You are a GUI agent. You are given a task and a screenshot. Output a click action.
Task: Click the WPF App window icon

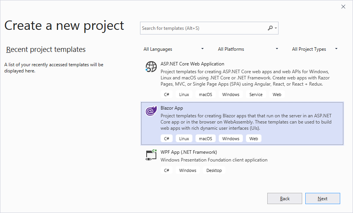(x=151, y=155)
